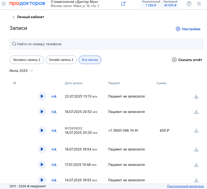Viewport: 207px width, 189px height.
Task: Click the search magnifier icon
Action: click(x=14, y=44)
